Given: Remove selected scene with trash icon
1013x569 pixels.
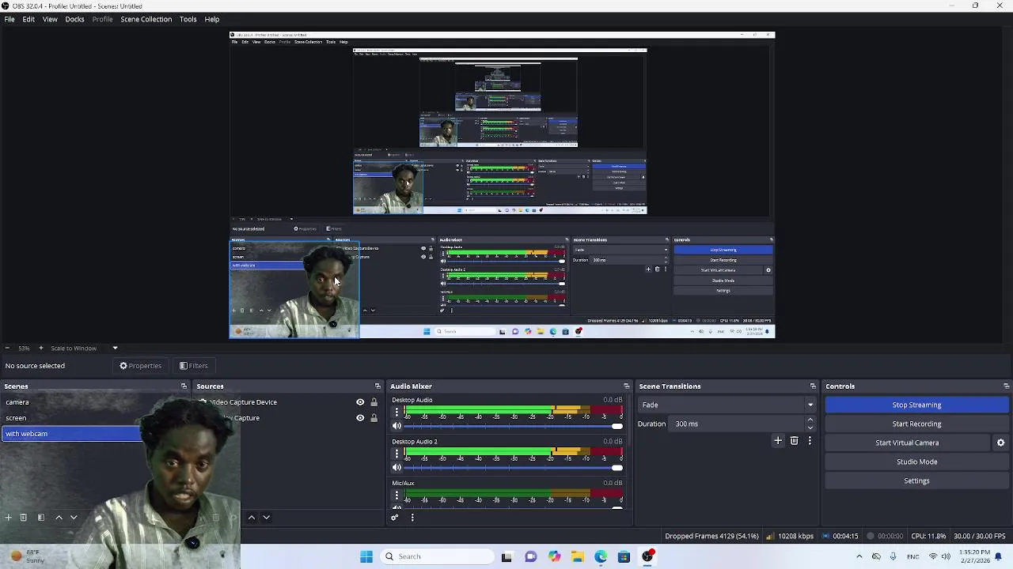Looking at the screenshot, I should 24,518.
